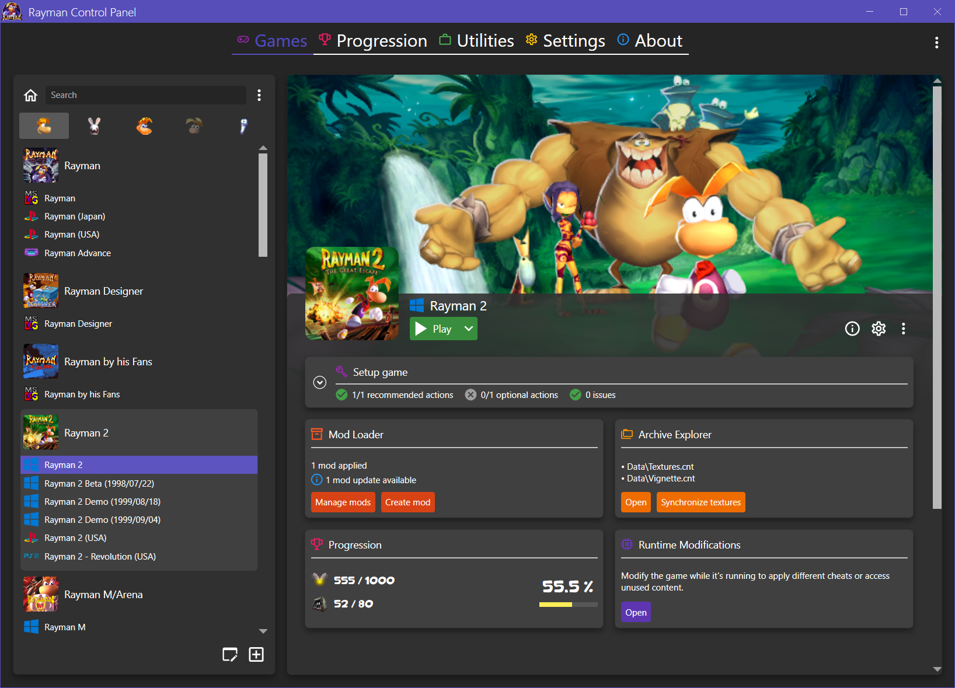Click the Runtime Modifications chip icon
The height and width of the screenshot is (688, 955).
(x=627, y=544)
